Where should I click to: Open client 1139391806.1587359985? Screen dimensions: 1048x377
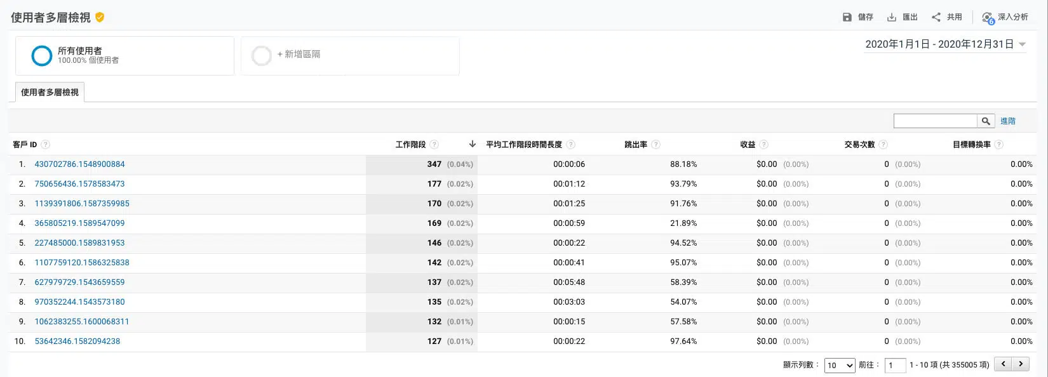pos(82,204)
